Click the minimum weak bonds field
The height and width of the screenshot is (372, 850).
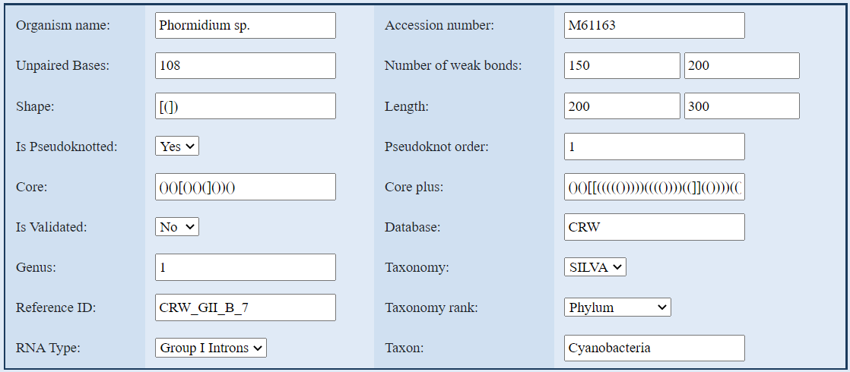point(622,66)
